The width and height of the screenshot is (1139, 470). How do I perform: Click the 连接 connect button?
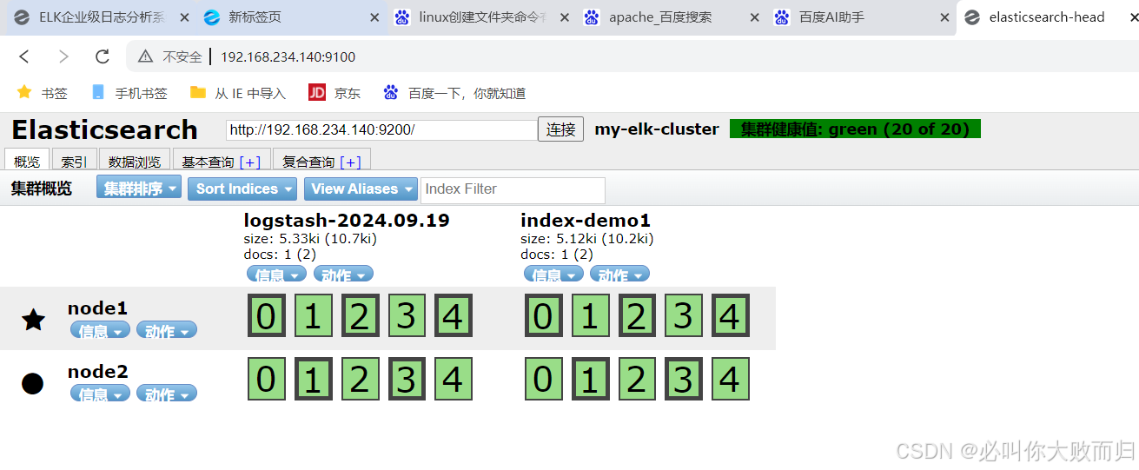[x=560, y=129]
